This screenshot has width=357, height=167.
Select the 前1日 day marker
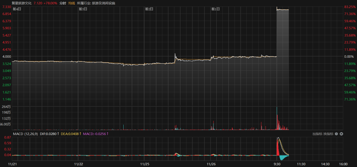pos(215,9)
